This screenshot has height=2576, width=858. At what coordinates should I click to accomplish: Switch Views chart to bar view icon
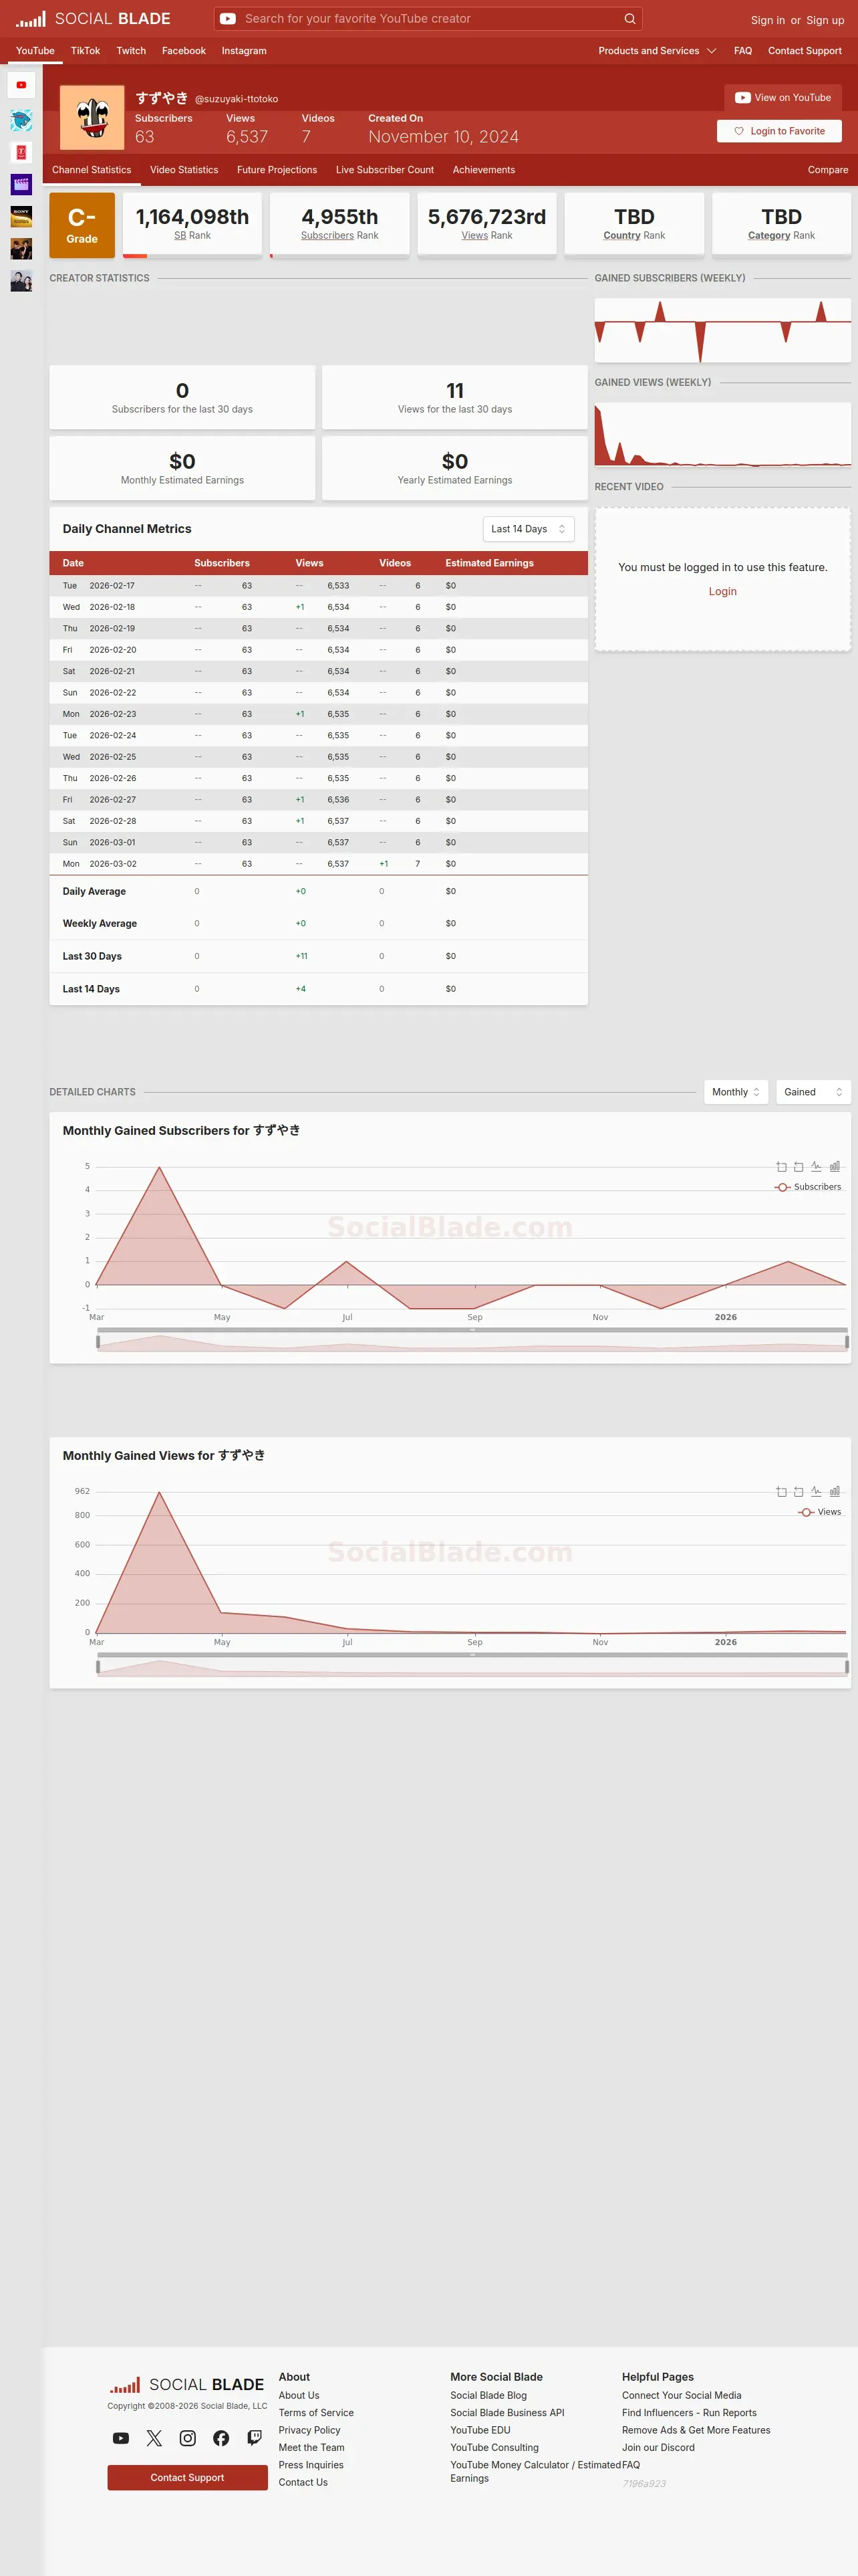[x=835, y=1491]
